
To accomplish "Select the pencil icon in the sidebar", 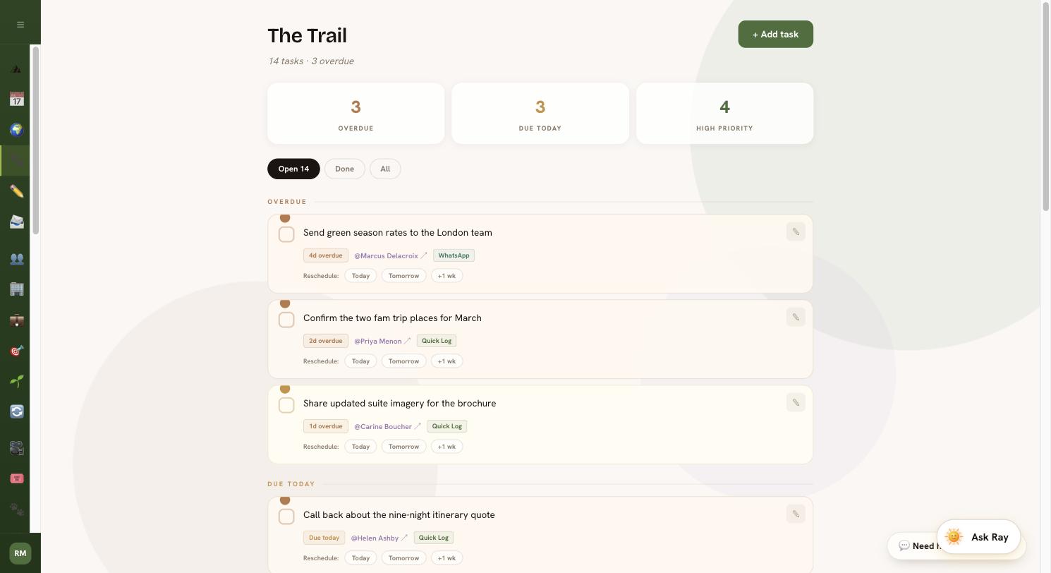I will click(x=17, y=191).
